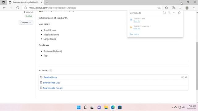Download Source code (tar.gz)

(x=53, y=88)
